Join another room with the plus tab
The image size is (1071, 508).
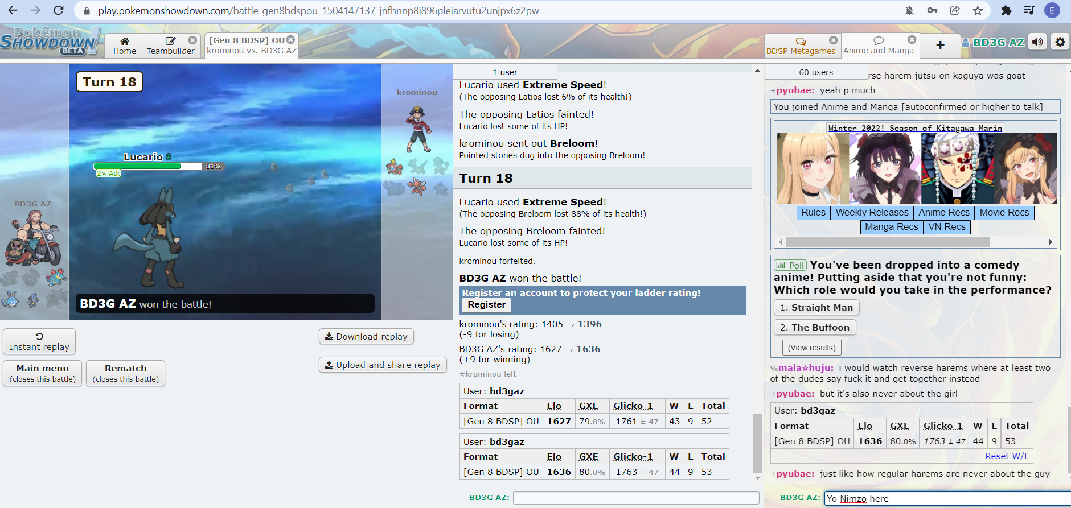(940, 45)
